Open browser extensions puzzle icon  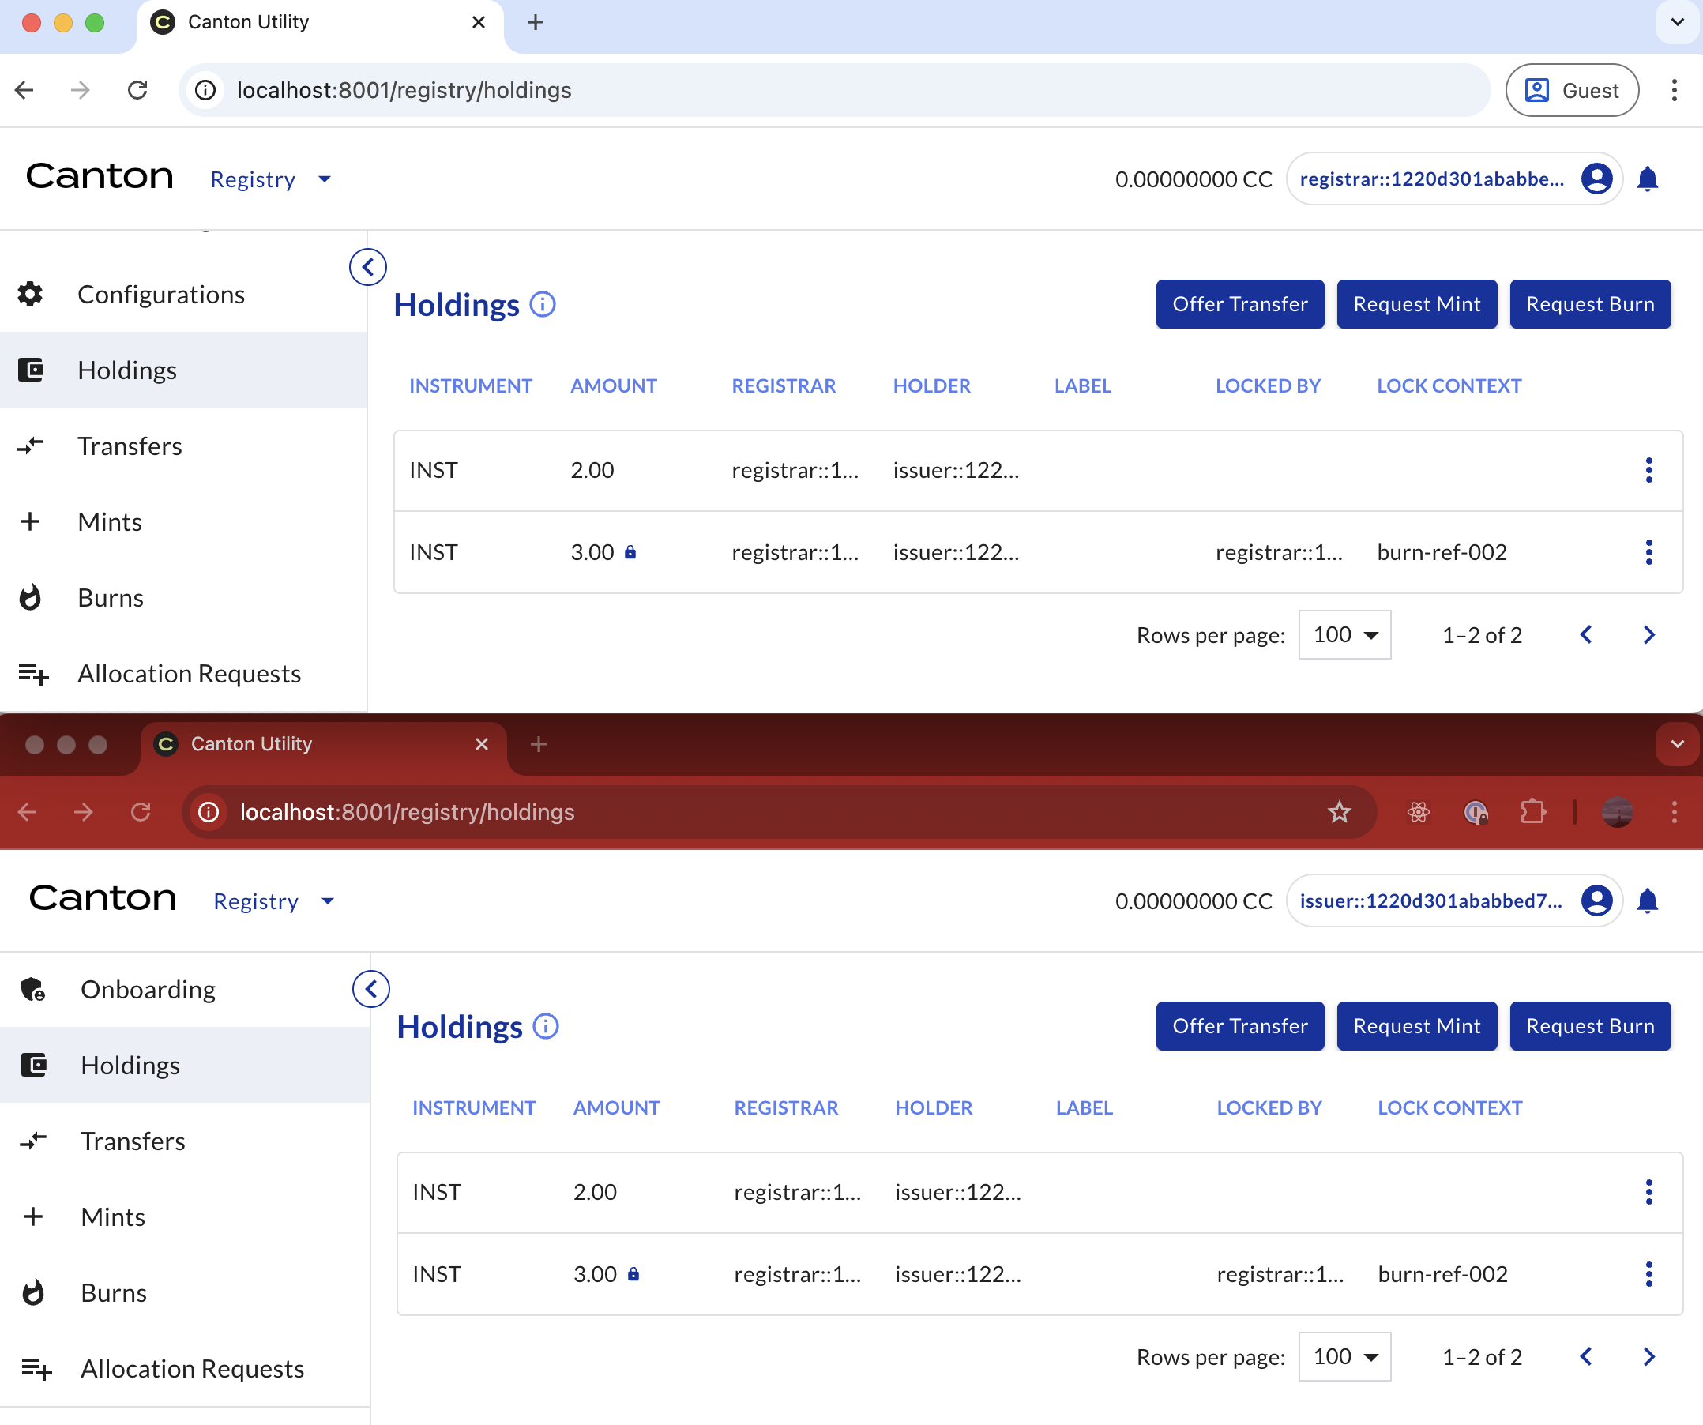(x=1532, y=812)
